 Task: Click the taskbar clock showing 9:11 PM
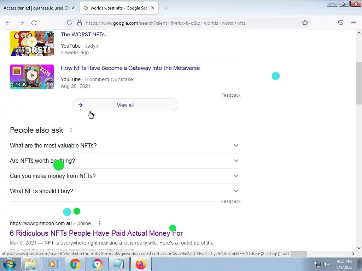344,264
